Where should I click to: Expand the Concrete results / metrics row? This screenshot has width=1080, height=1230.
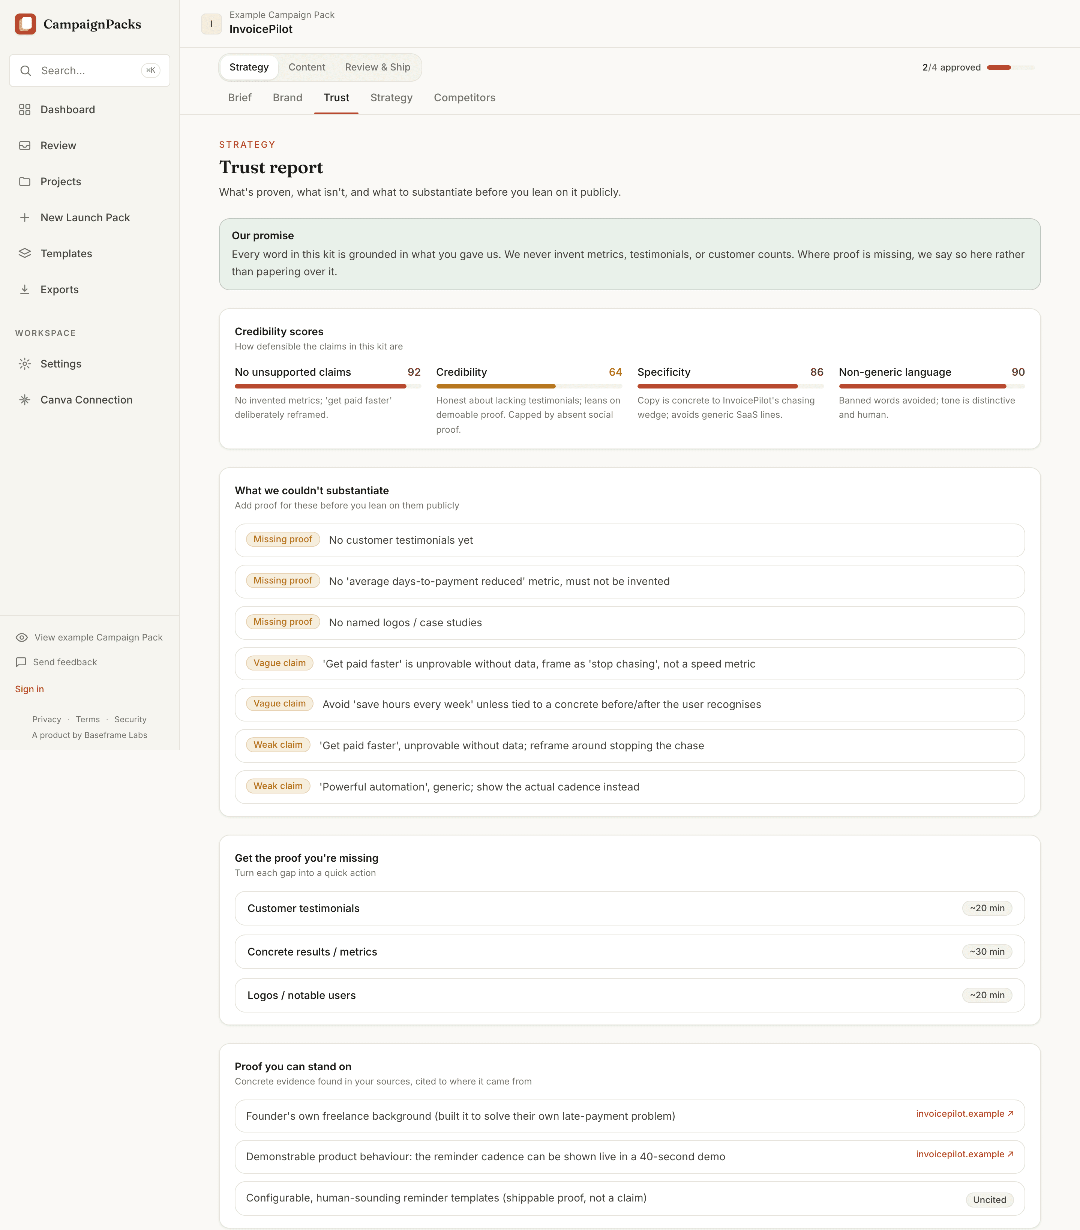(x=629, y=952)
